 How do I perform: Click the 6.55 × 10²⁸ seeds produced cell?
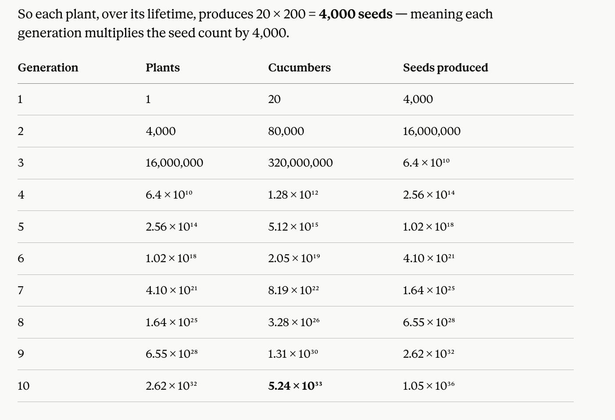429,322
